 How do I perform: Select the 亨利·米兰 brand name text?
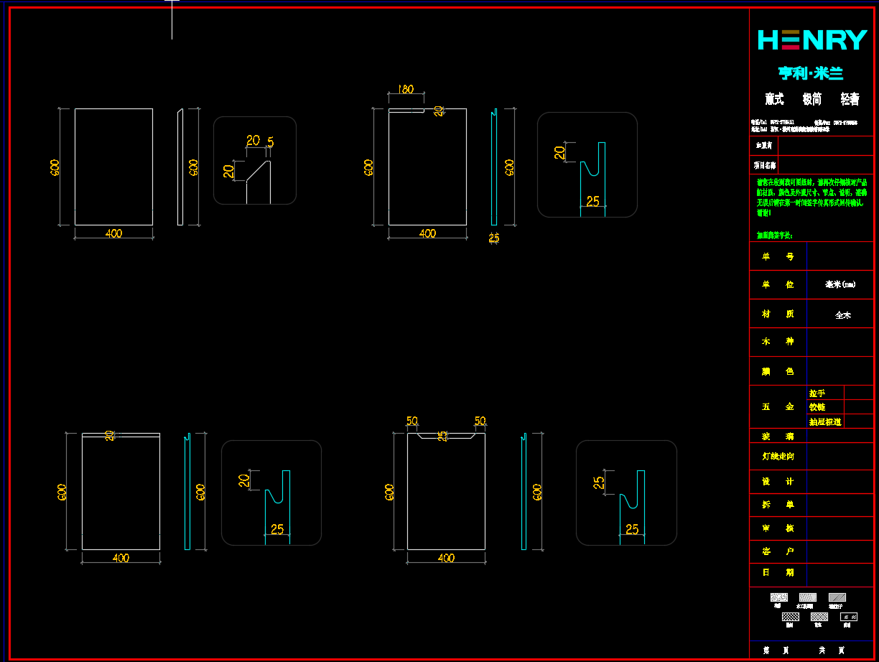(811, 73)
